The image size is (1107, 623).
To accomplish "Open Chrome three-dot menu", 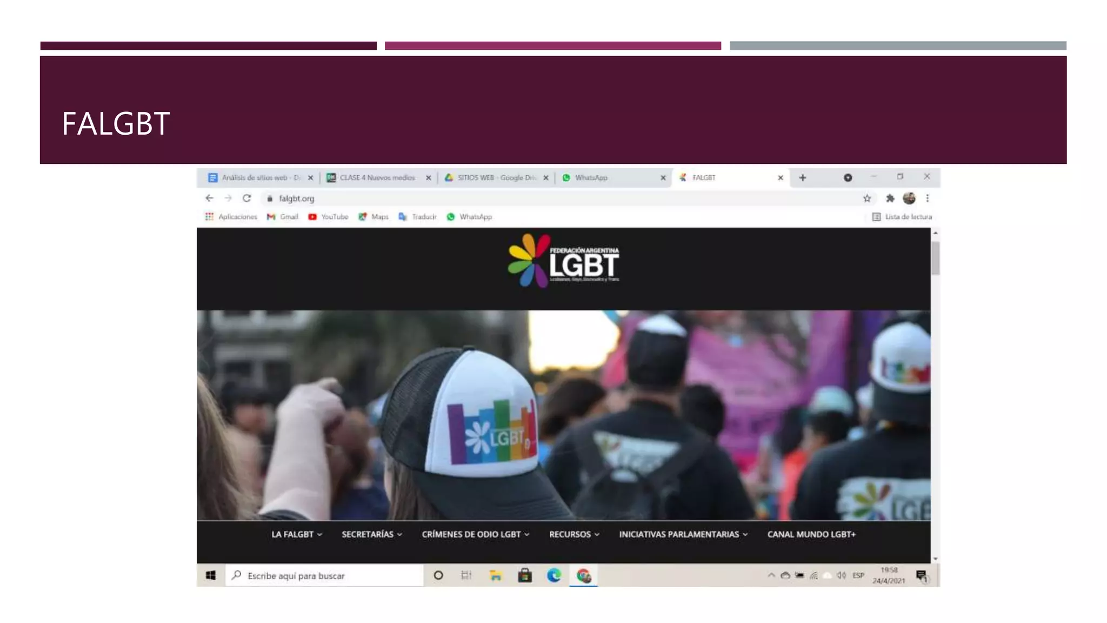I will 928,198.
